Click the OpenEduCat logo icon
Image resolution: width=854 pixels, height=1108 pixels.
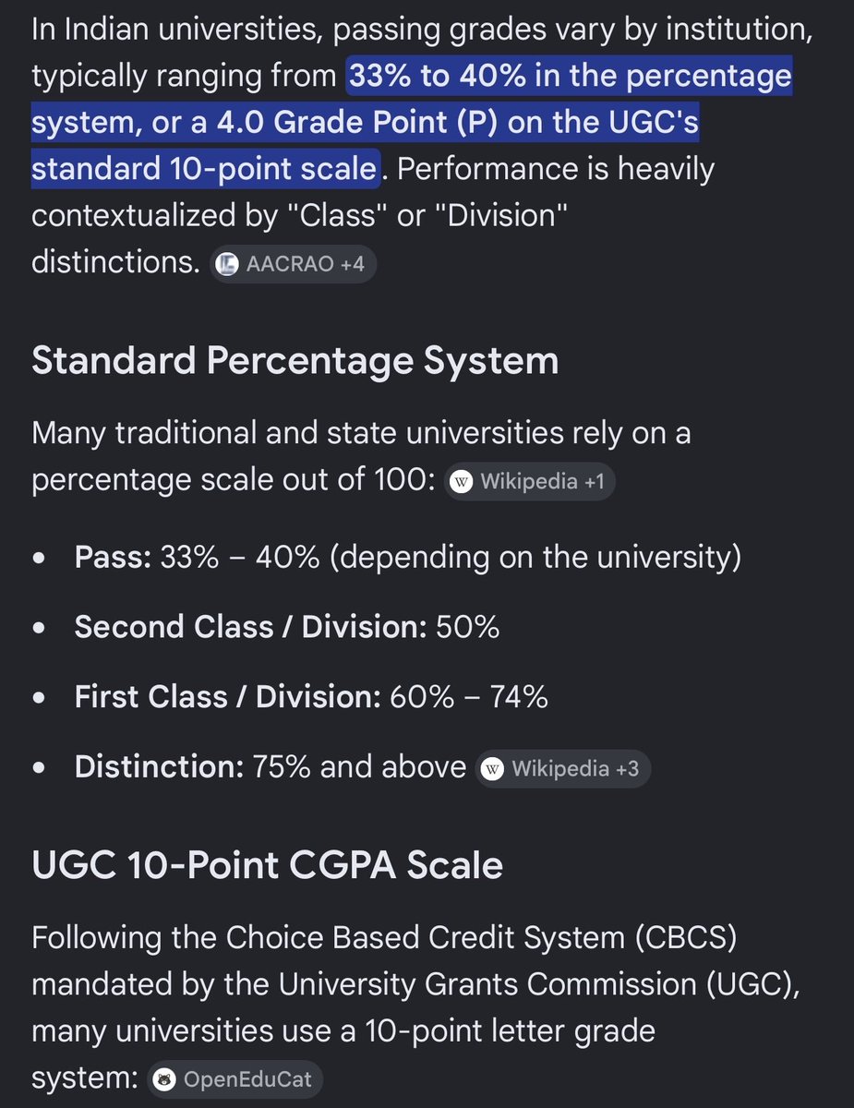(165, 1078)
